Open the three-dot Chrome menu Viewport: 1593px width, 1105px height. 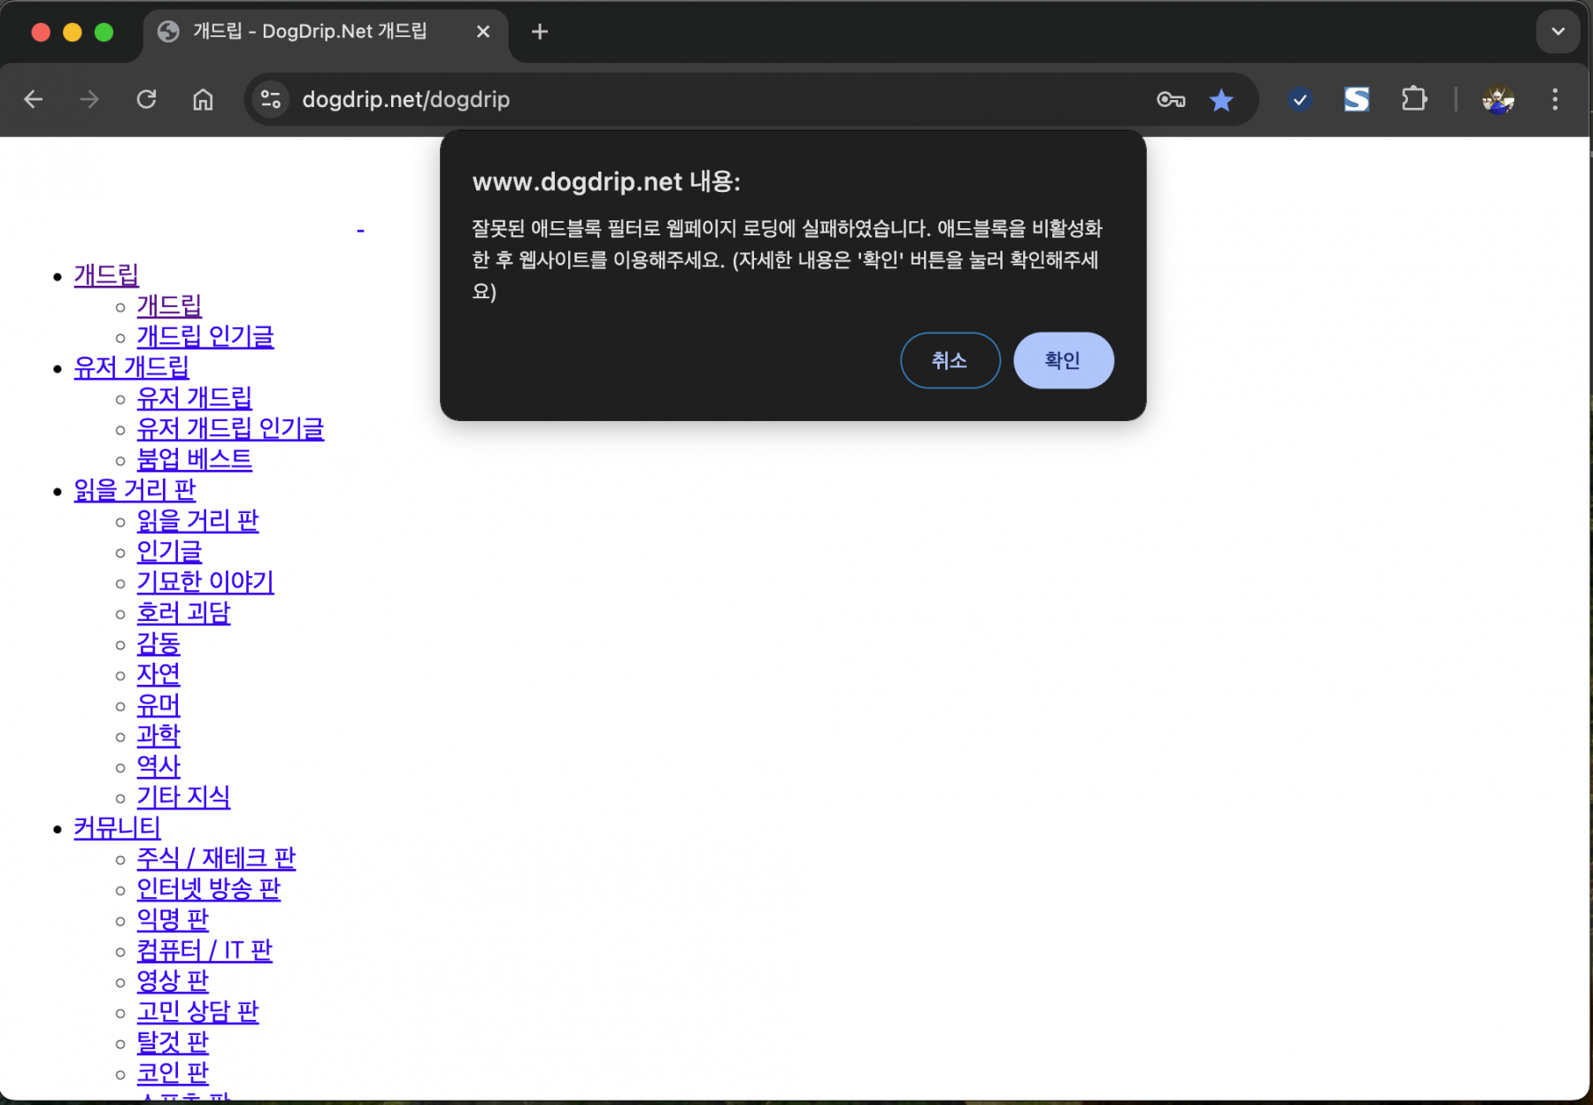pos(1554,100)
